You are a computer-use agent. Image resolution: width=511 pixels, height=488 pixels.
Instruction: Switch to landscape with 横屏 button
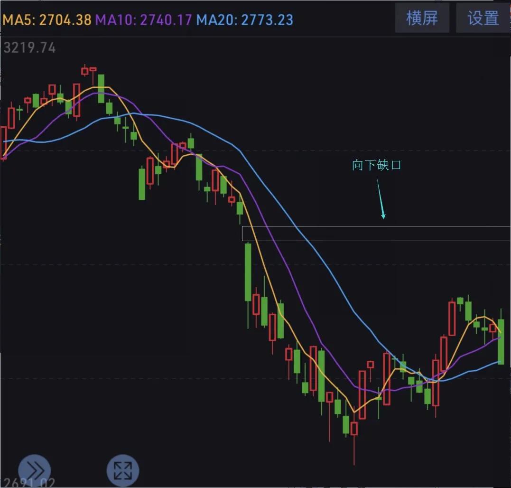click(422, 19)
